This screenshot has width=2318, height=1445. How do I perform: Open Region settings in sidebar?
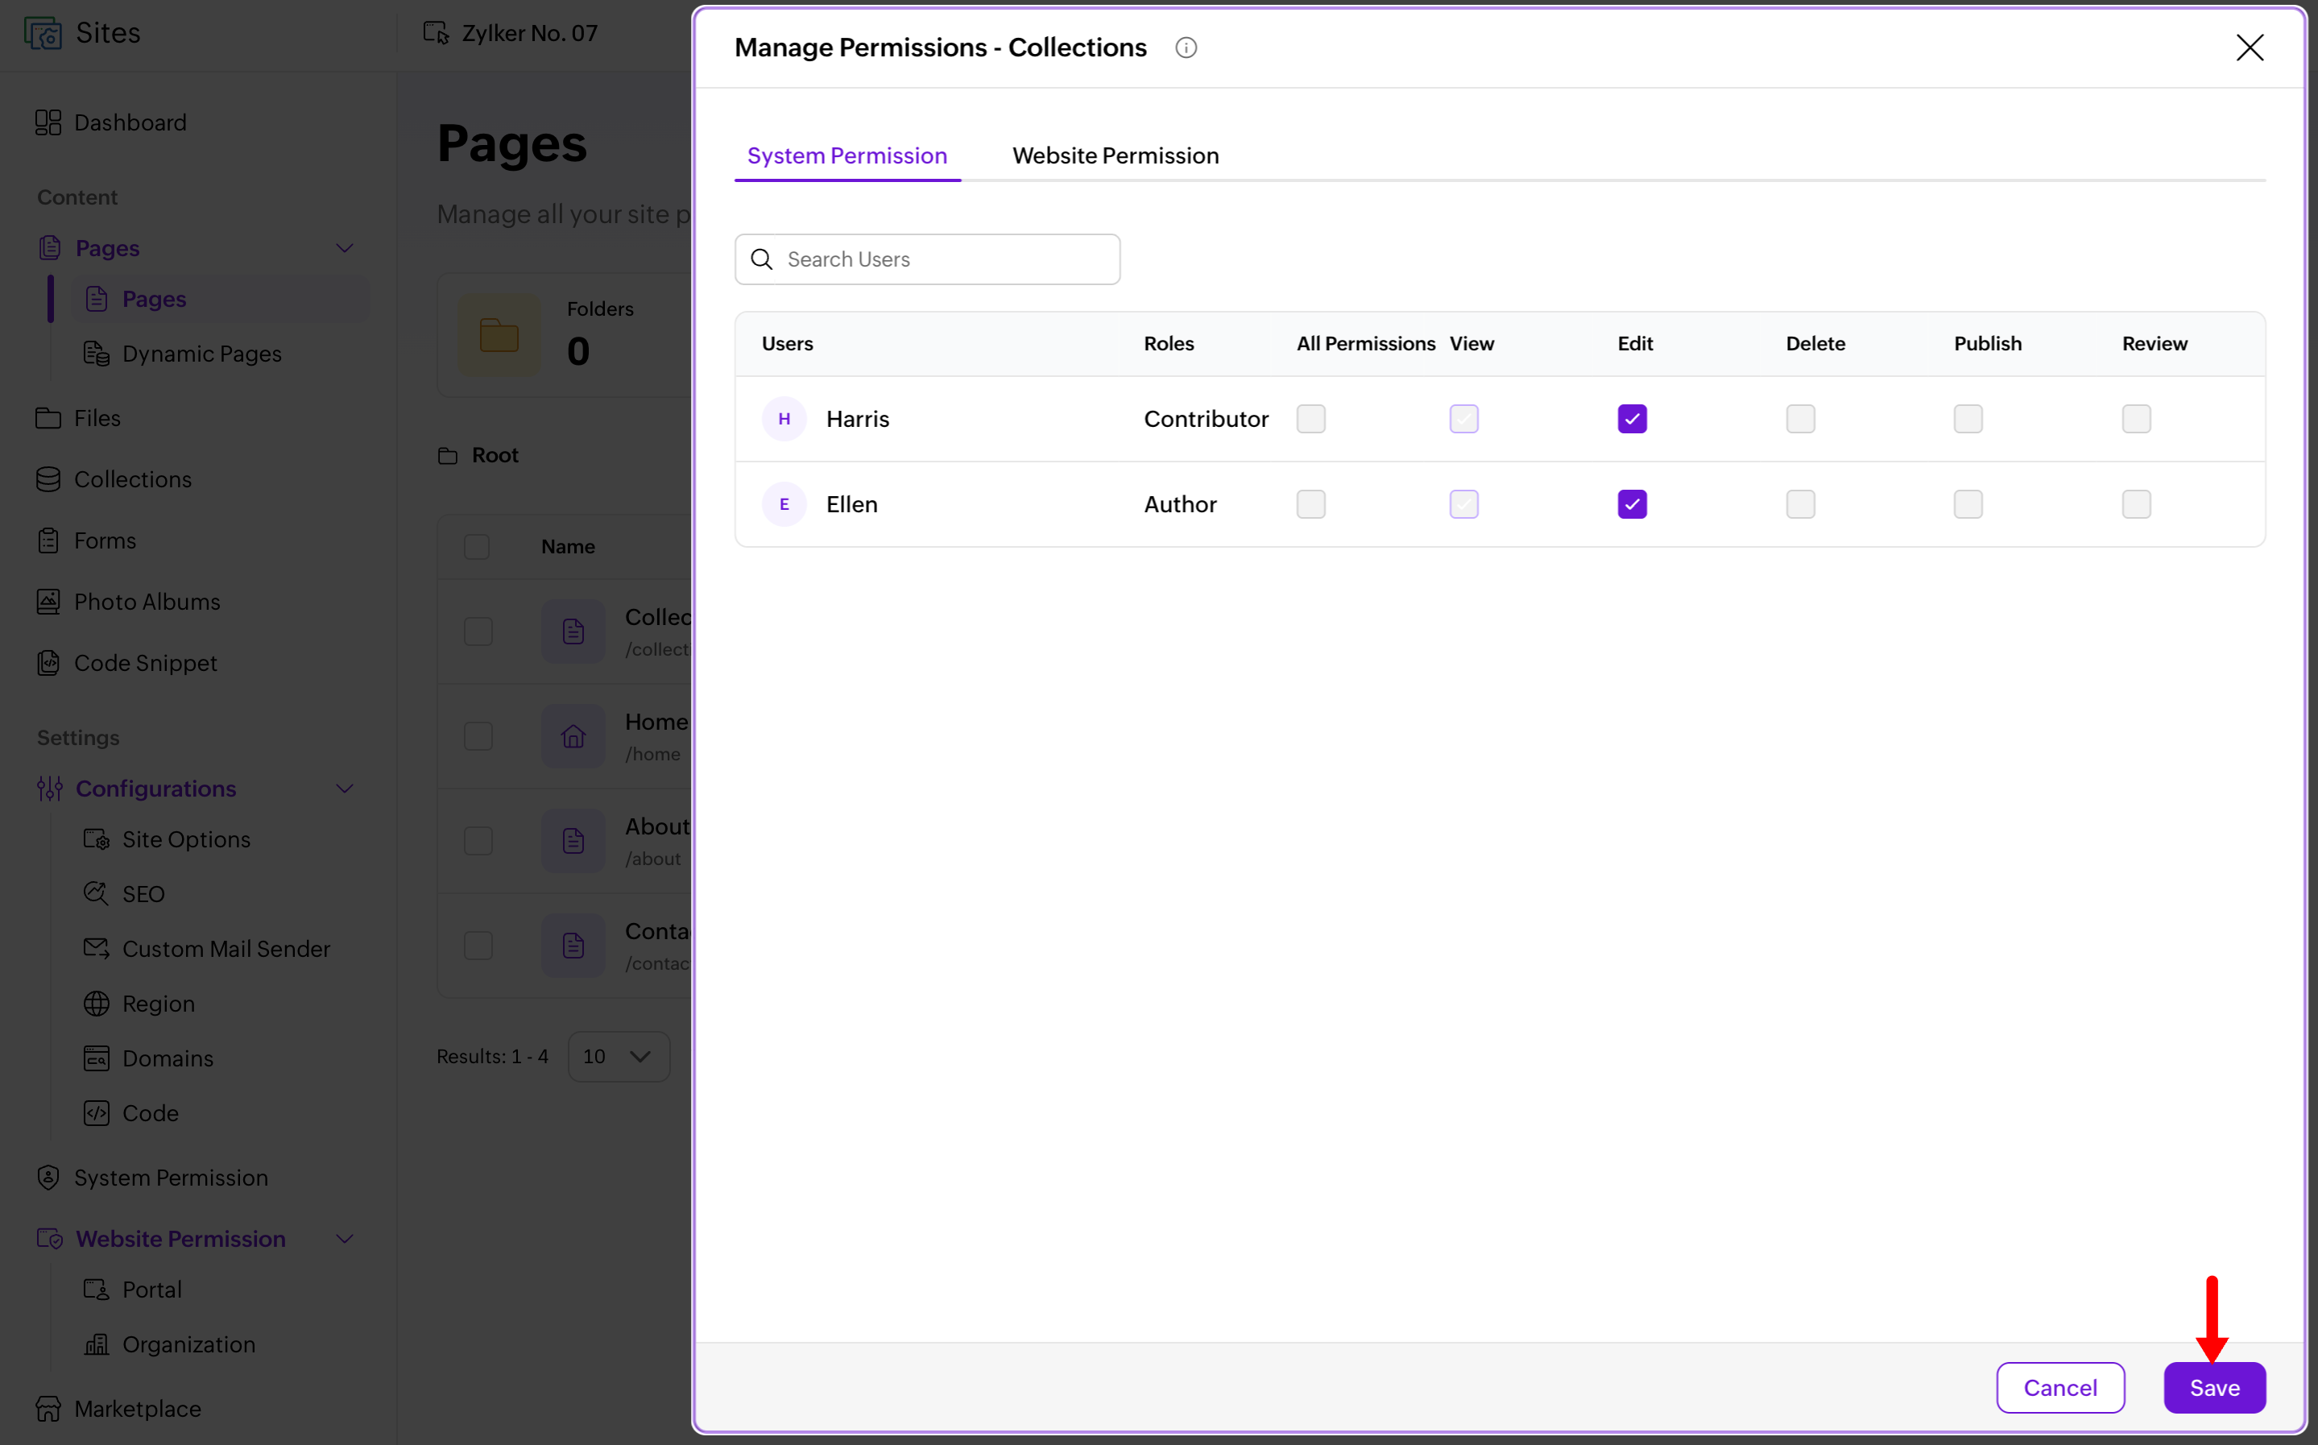pos(139,1004)
